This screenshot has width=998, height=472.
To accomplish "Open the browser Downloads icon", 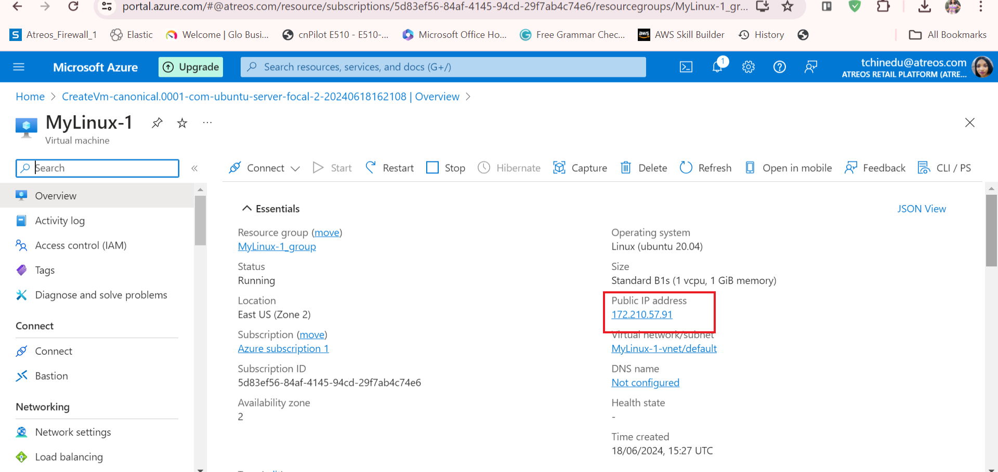I will pyautogui.click(x=925, y=6).
